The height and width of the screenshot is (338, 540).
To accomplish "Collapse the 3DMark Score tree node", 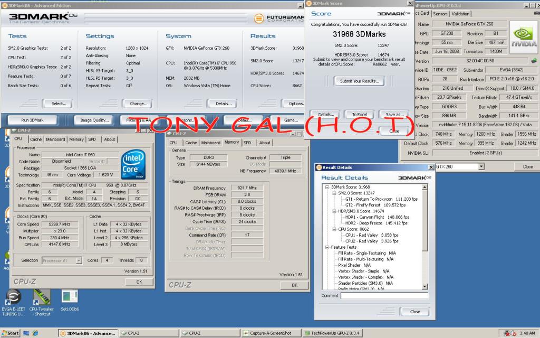I will (327, 187).
